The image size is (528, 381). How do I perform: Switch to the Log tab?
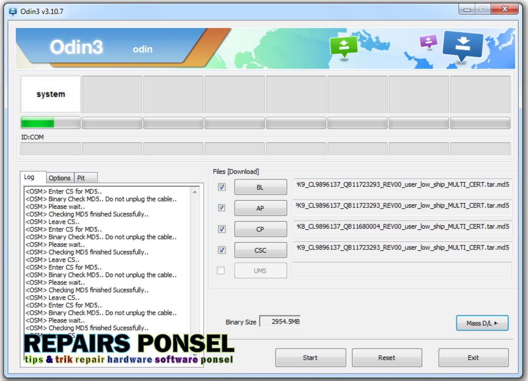pos(33,177)
